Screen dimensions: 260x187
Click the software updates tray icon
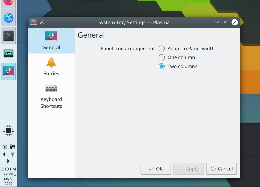click(x=5, y=147)
